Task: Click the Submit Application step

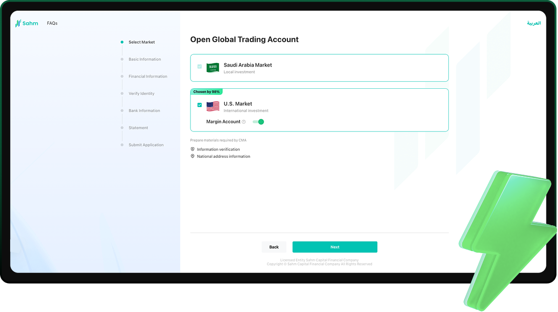Action: pyautogui.click(x=146, y=145)
